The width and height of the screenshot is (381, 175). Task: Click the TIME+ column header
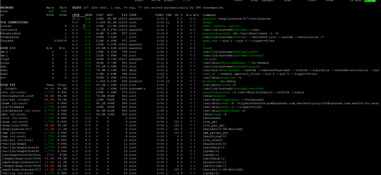point(160,15)
